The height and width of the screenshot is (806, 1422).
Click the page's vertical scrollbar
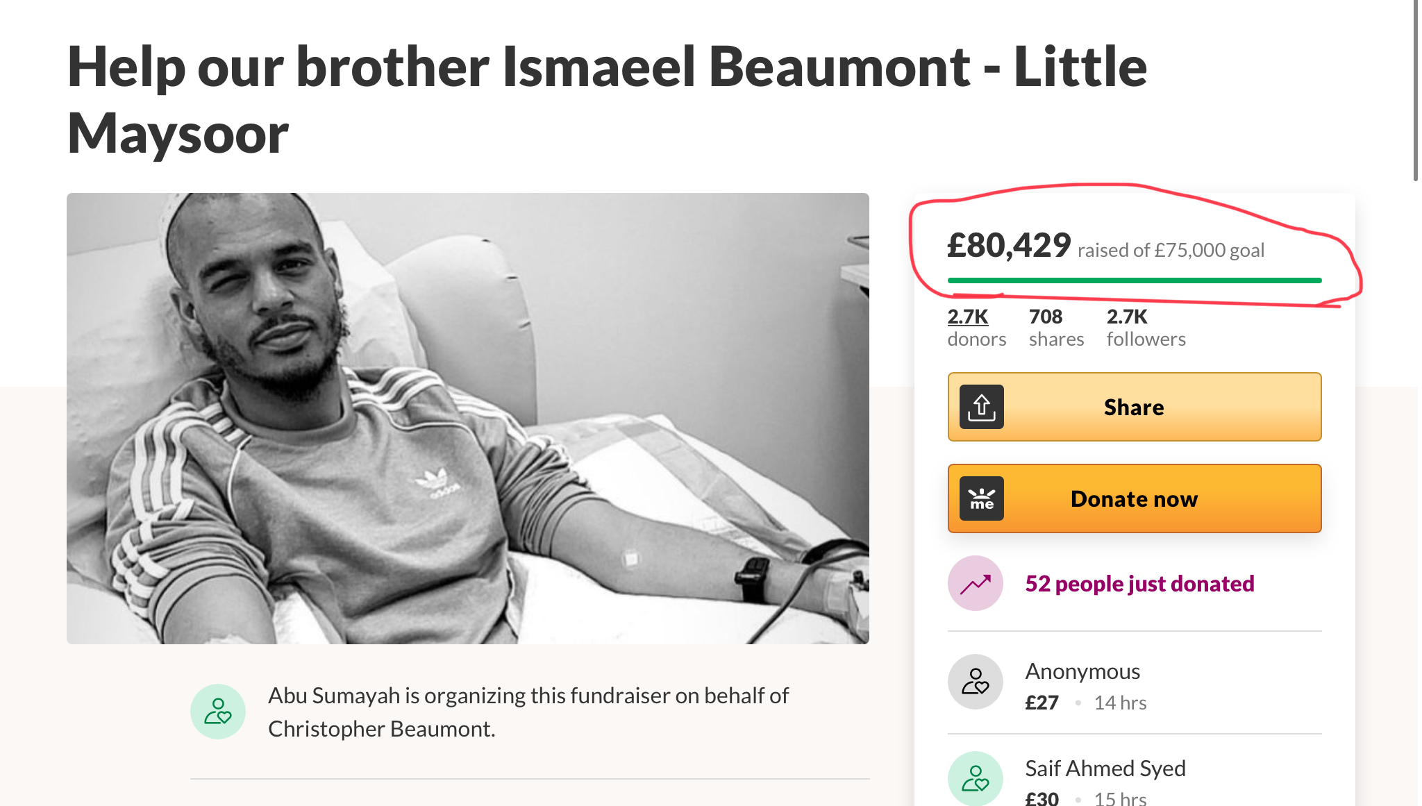[1416, 90]
